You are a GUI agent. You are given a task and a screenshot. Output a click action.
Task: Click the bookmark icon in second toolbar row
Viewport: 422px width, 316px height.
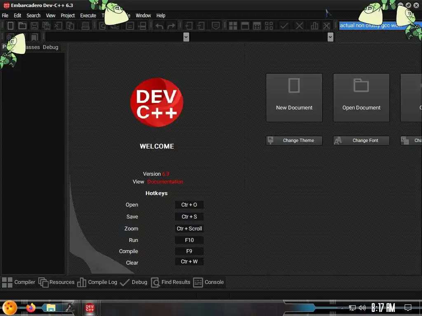point(34,37)
